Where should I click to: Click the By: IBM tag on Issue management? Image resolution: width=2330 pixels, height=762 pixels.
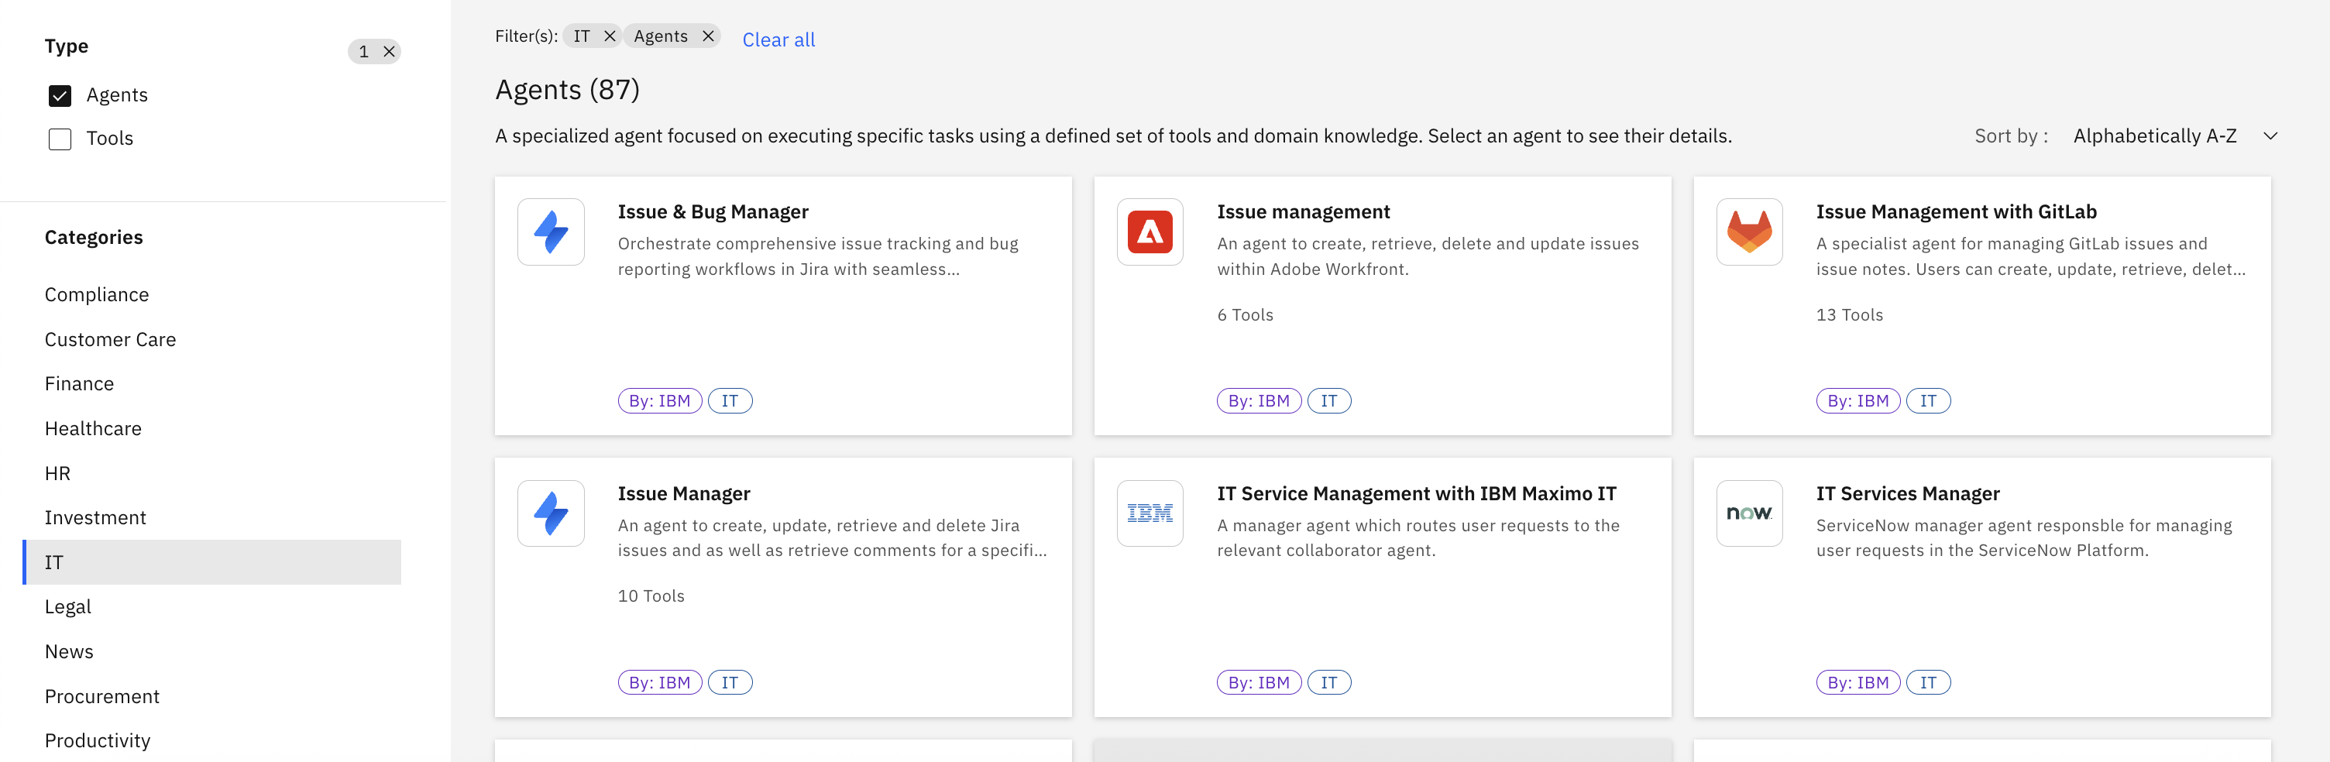[x=1258, y=400]
